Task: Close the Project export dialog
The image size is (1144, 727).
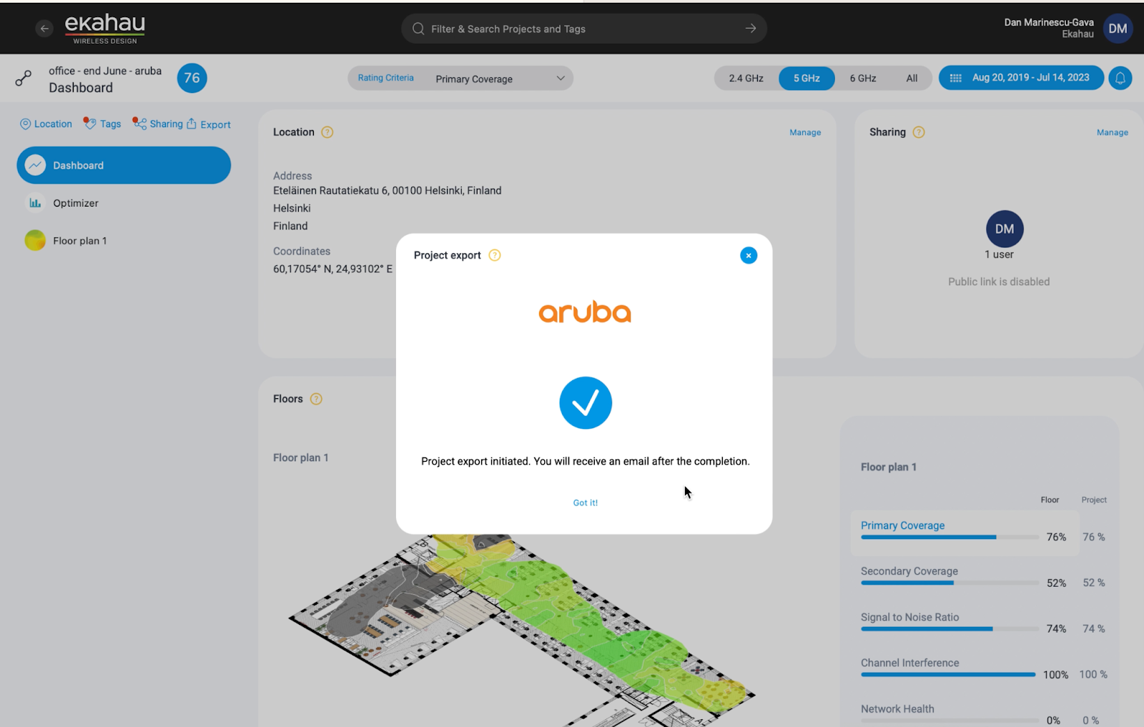Action: coord(749,255)
